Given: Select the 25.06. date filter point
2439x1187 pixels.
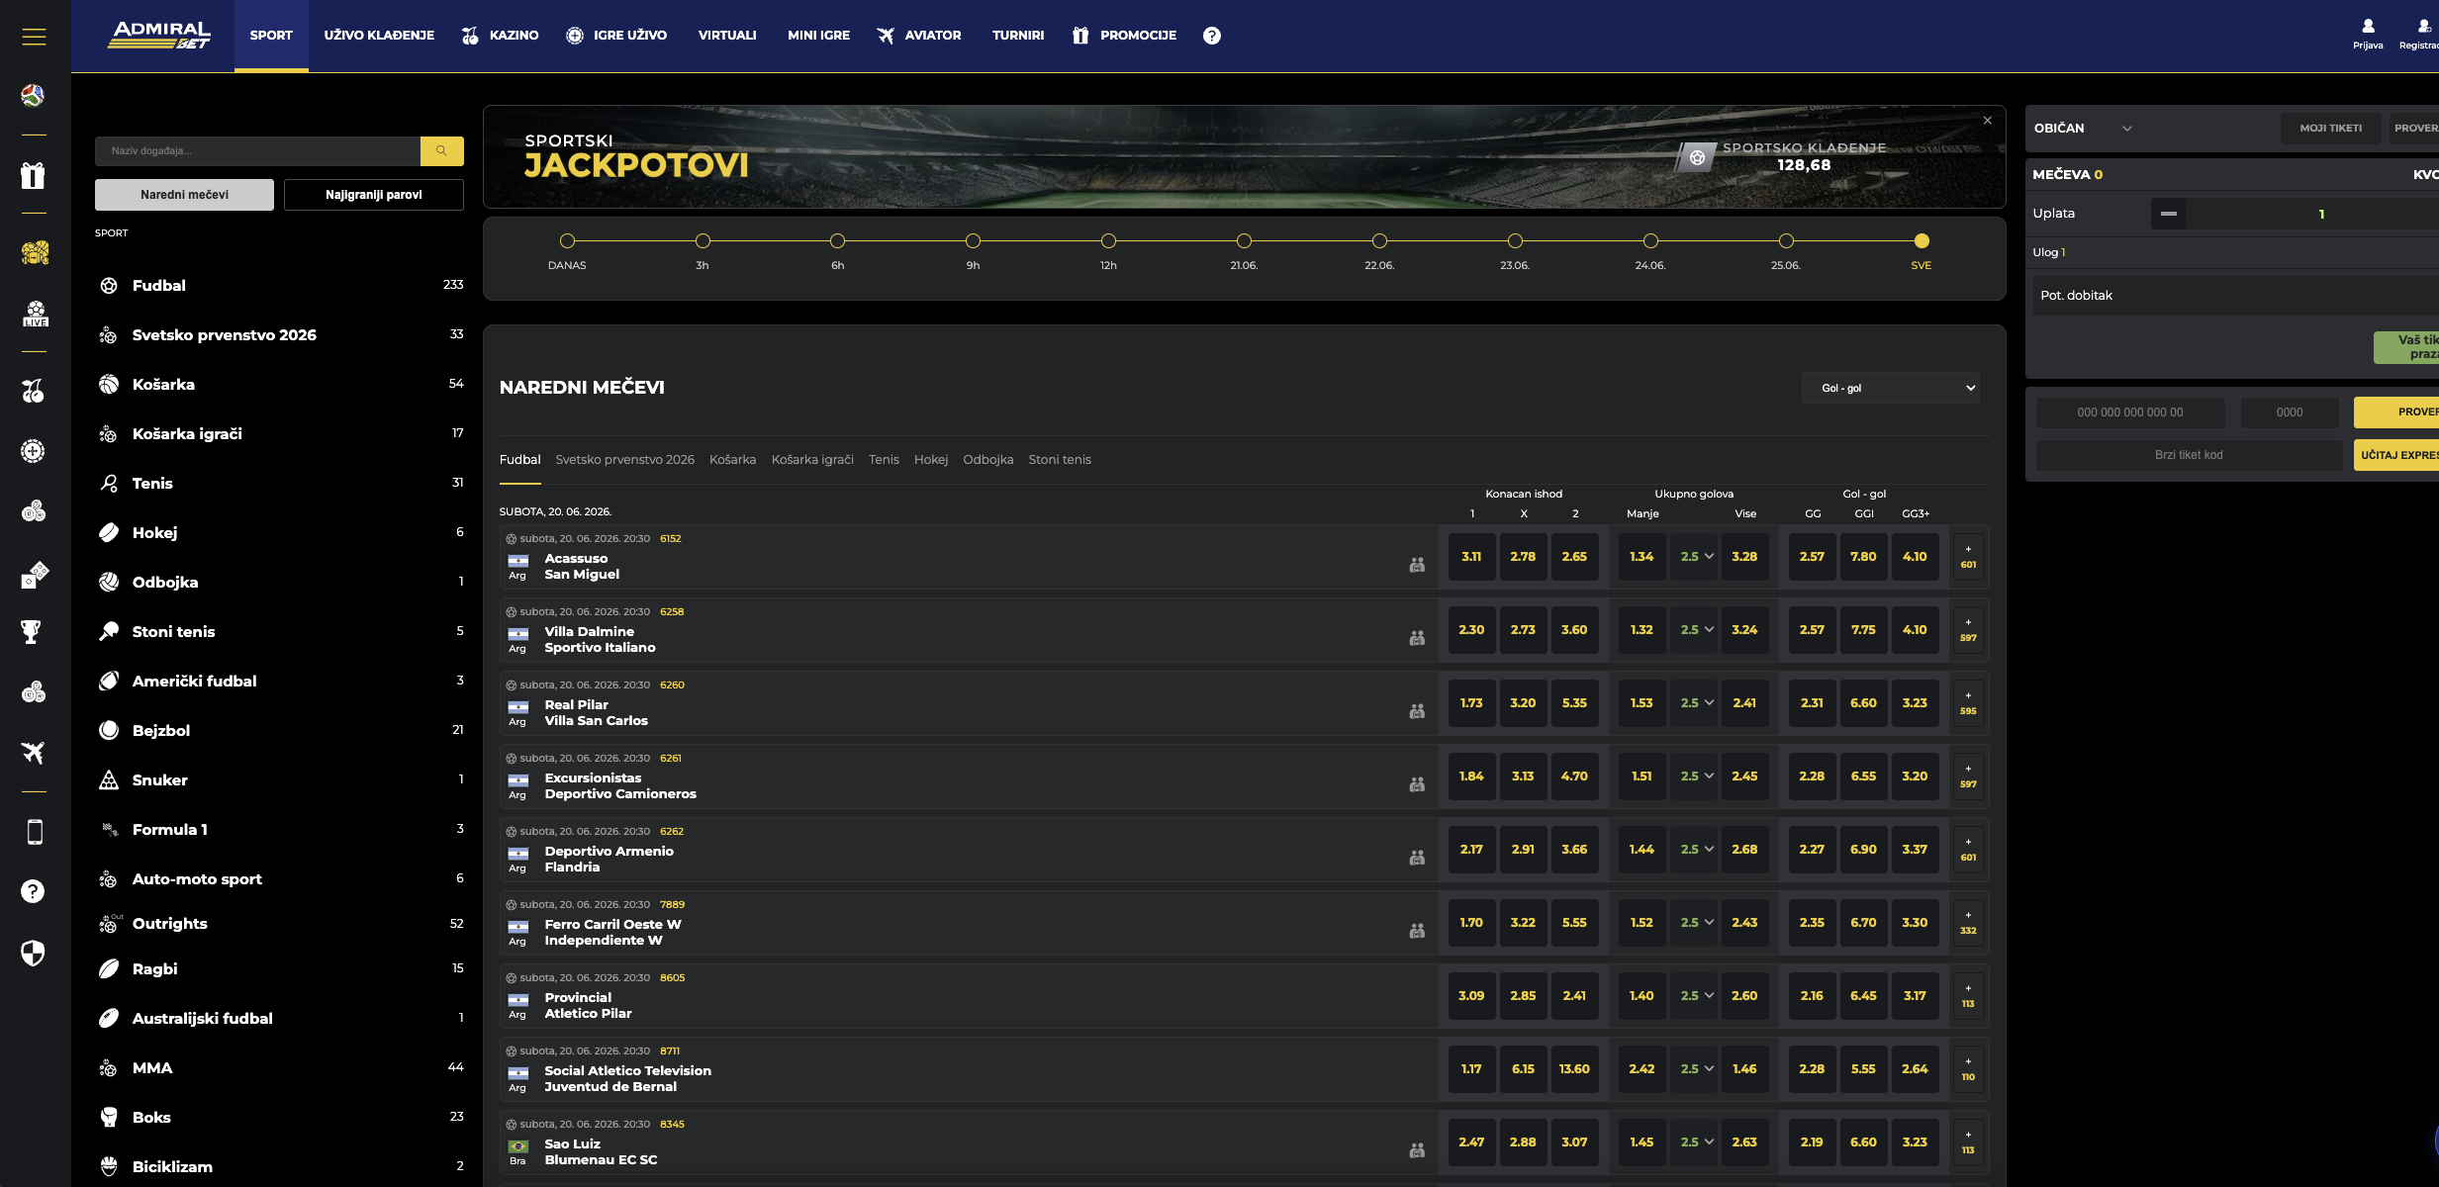Looking at the screenshot, I should pos(1786,240).
